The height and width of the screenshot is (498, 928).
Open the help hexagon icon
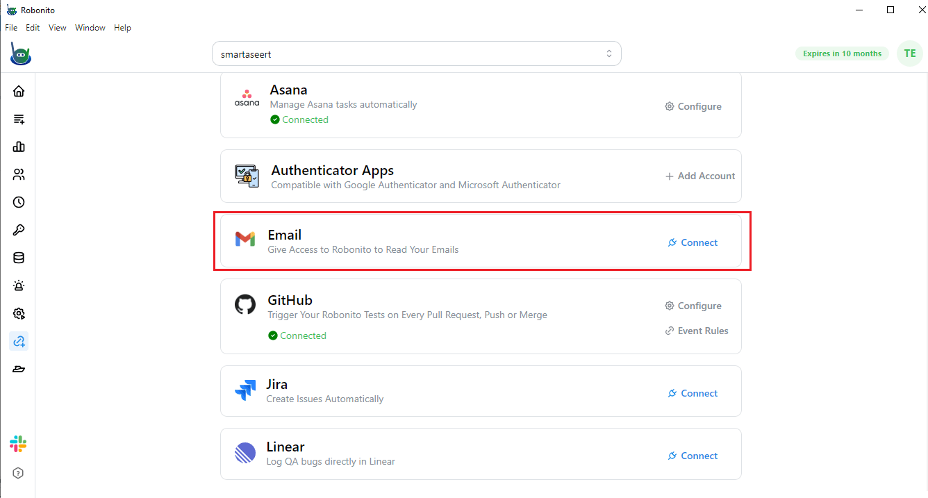[x=19, y=473]
